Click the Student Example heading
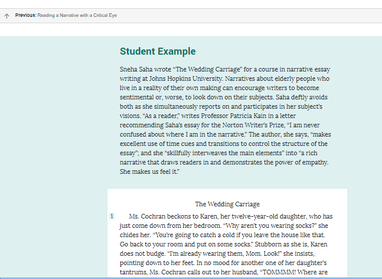The height and width of the screenshot is (279, 382). 158,51
